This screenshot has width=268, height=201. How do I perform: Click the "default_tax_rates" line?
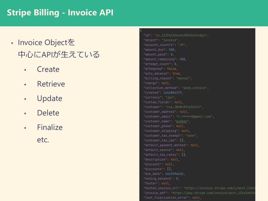pyautogui.click(x=165, y=155)
